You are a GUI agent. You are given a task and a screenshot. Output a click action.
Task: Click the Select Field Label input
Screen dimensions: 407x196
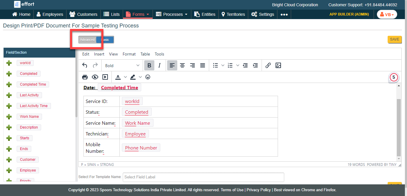pos(203,177)
